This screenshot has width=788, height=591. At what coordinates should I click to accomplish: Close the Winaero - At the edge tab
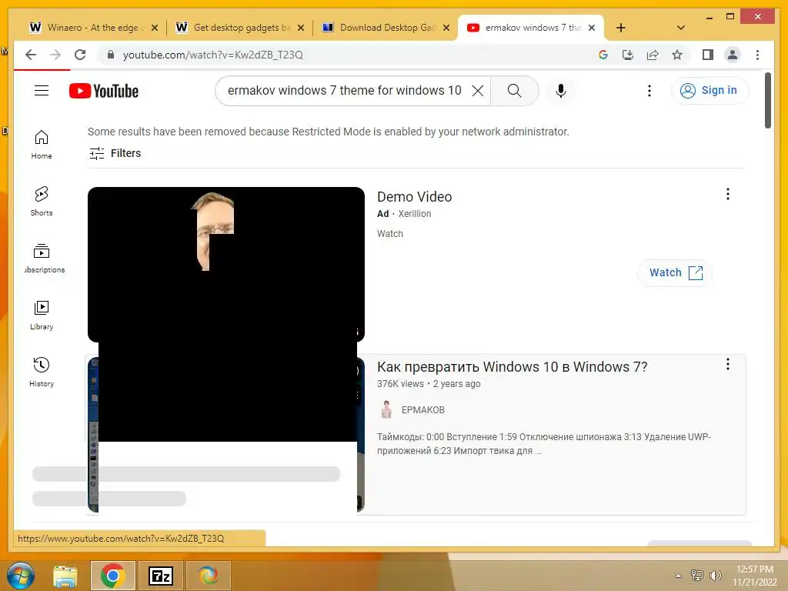click(x=155, y=28)
